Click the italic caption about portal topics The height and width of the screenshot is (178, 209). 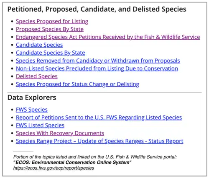[95, 157]
